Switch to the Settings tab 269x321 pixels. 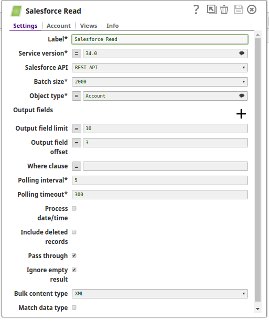(x=25, y=26)
